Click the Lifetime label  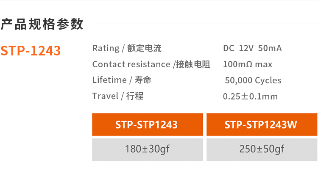109,80
